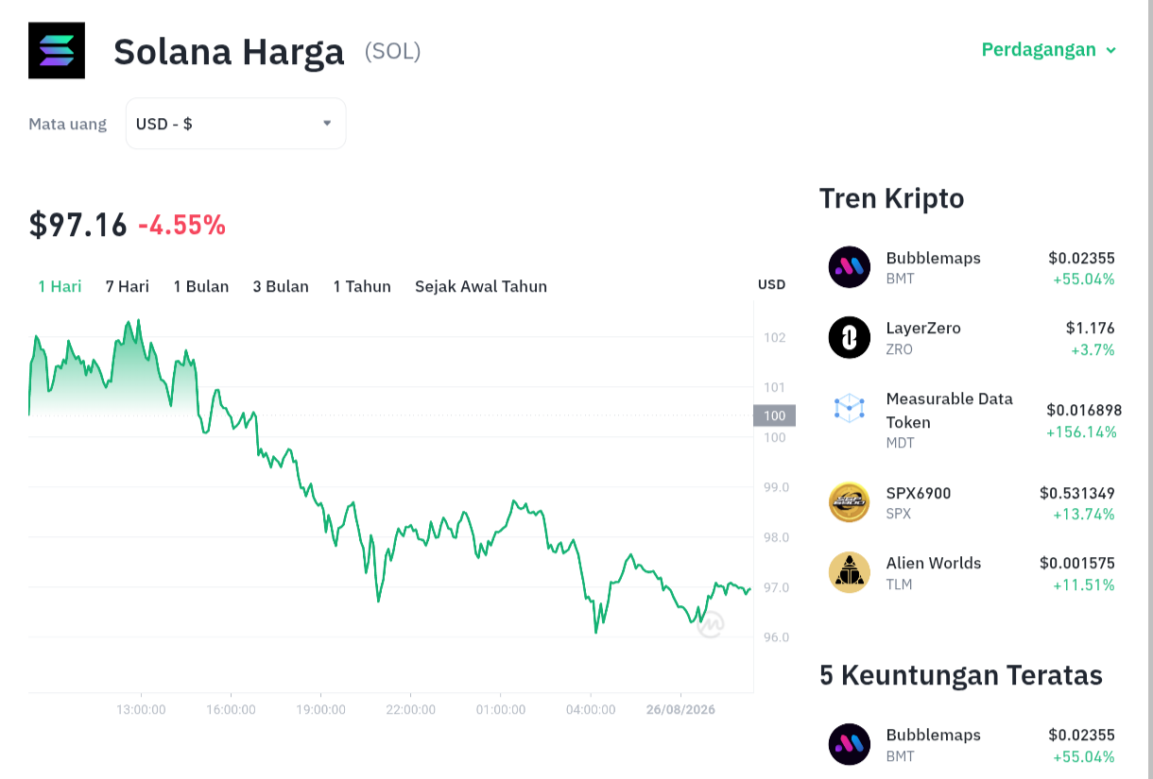Select the LayerZero coin icon
Viewport: 1153px width, 779px height.
tap(849, 337)
